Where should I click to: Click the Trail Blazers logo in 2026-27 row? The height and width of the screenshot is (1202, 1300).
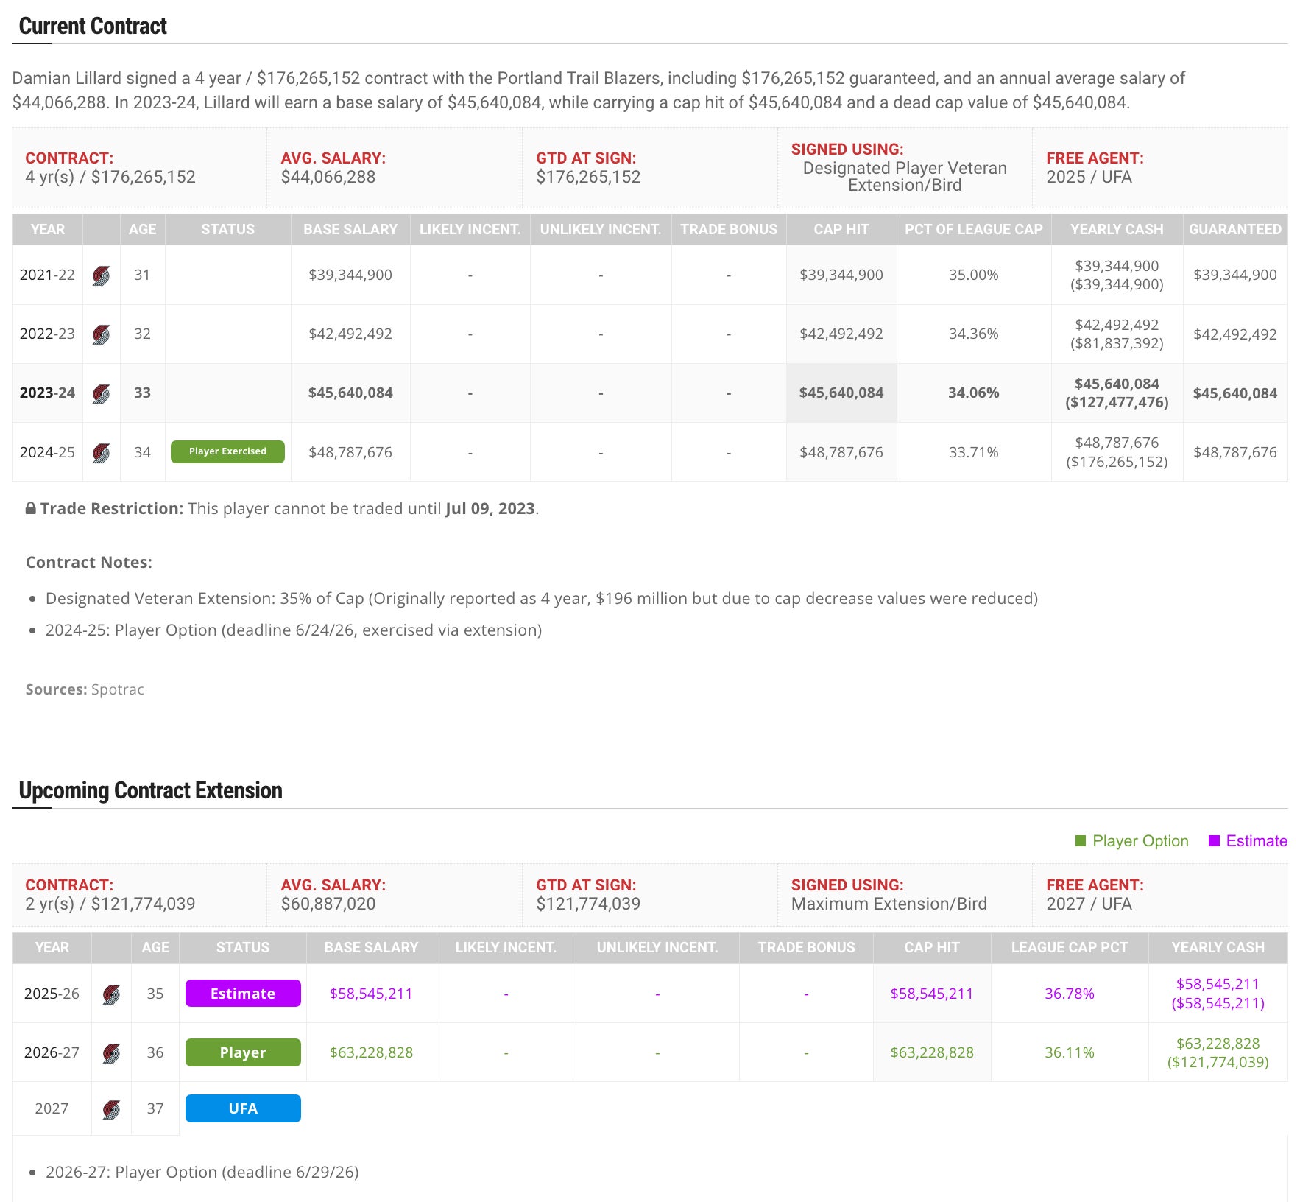pyautogui.click(x=111, y=1053)
